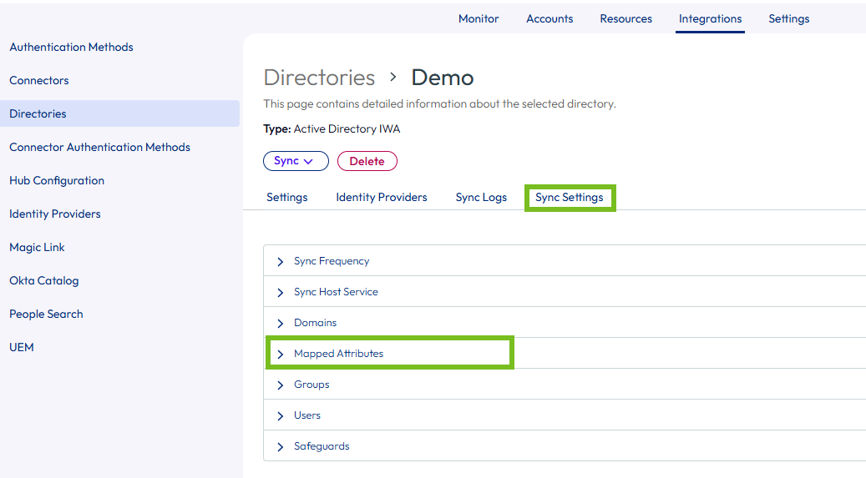
Task: Select Okta Catalog in sidebar
Action: (43, 280)
